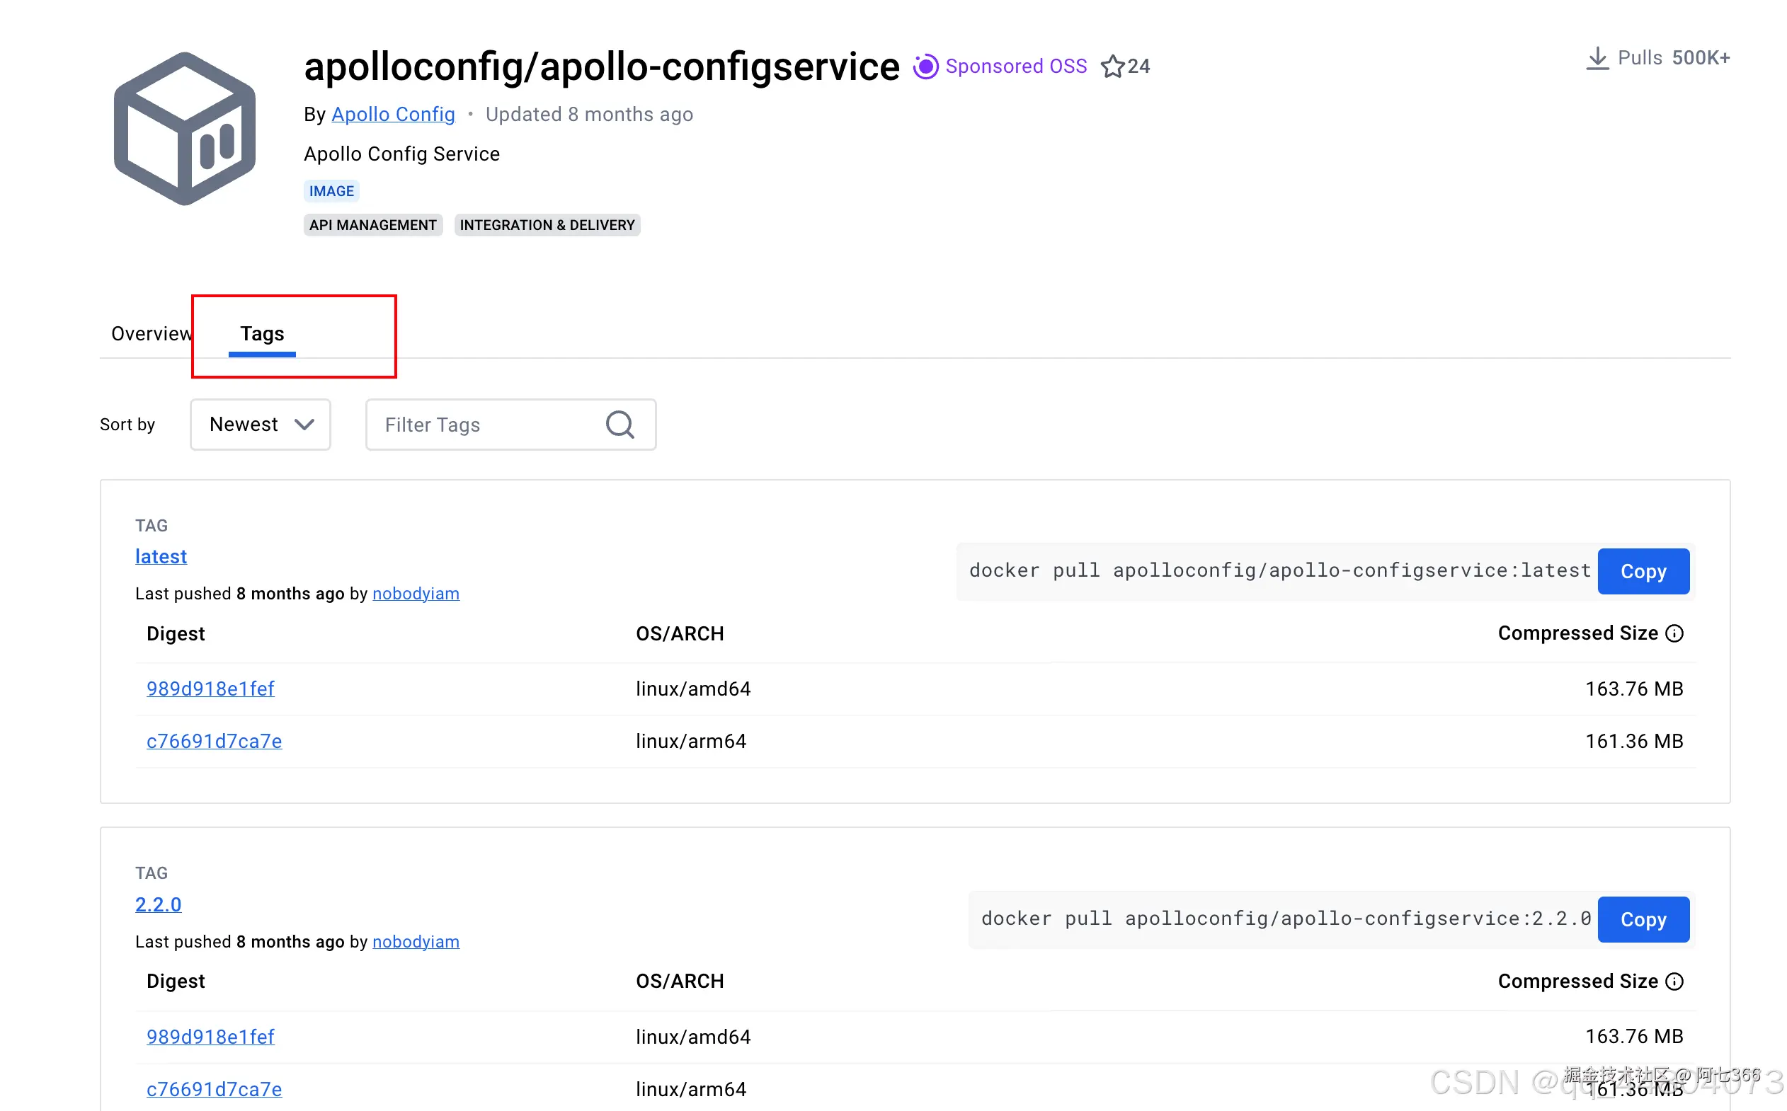Select the Tags tab
The width and height of the screenshot is (1787, 1111).
tap(262, 333)
